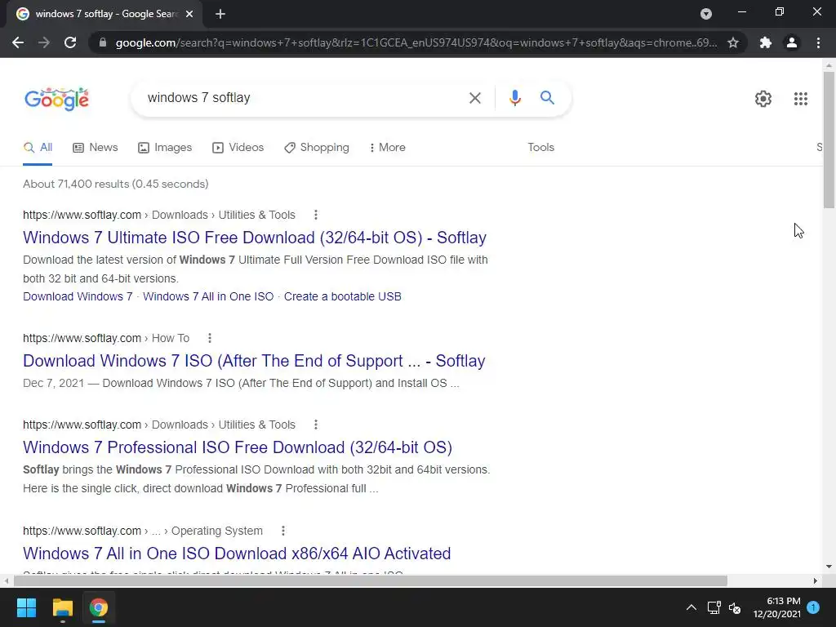Click the vertical scrollbar thumb
836x627 pixels.
[x=829, y=140]
